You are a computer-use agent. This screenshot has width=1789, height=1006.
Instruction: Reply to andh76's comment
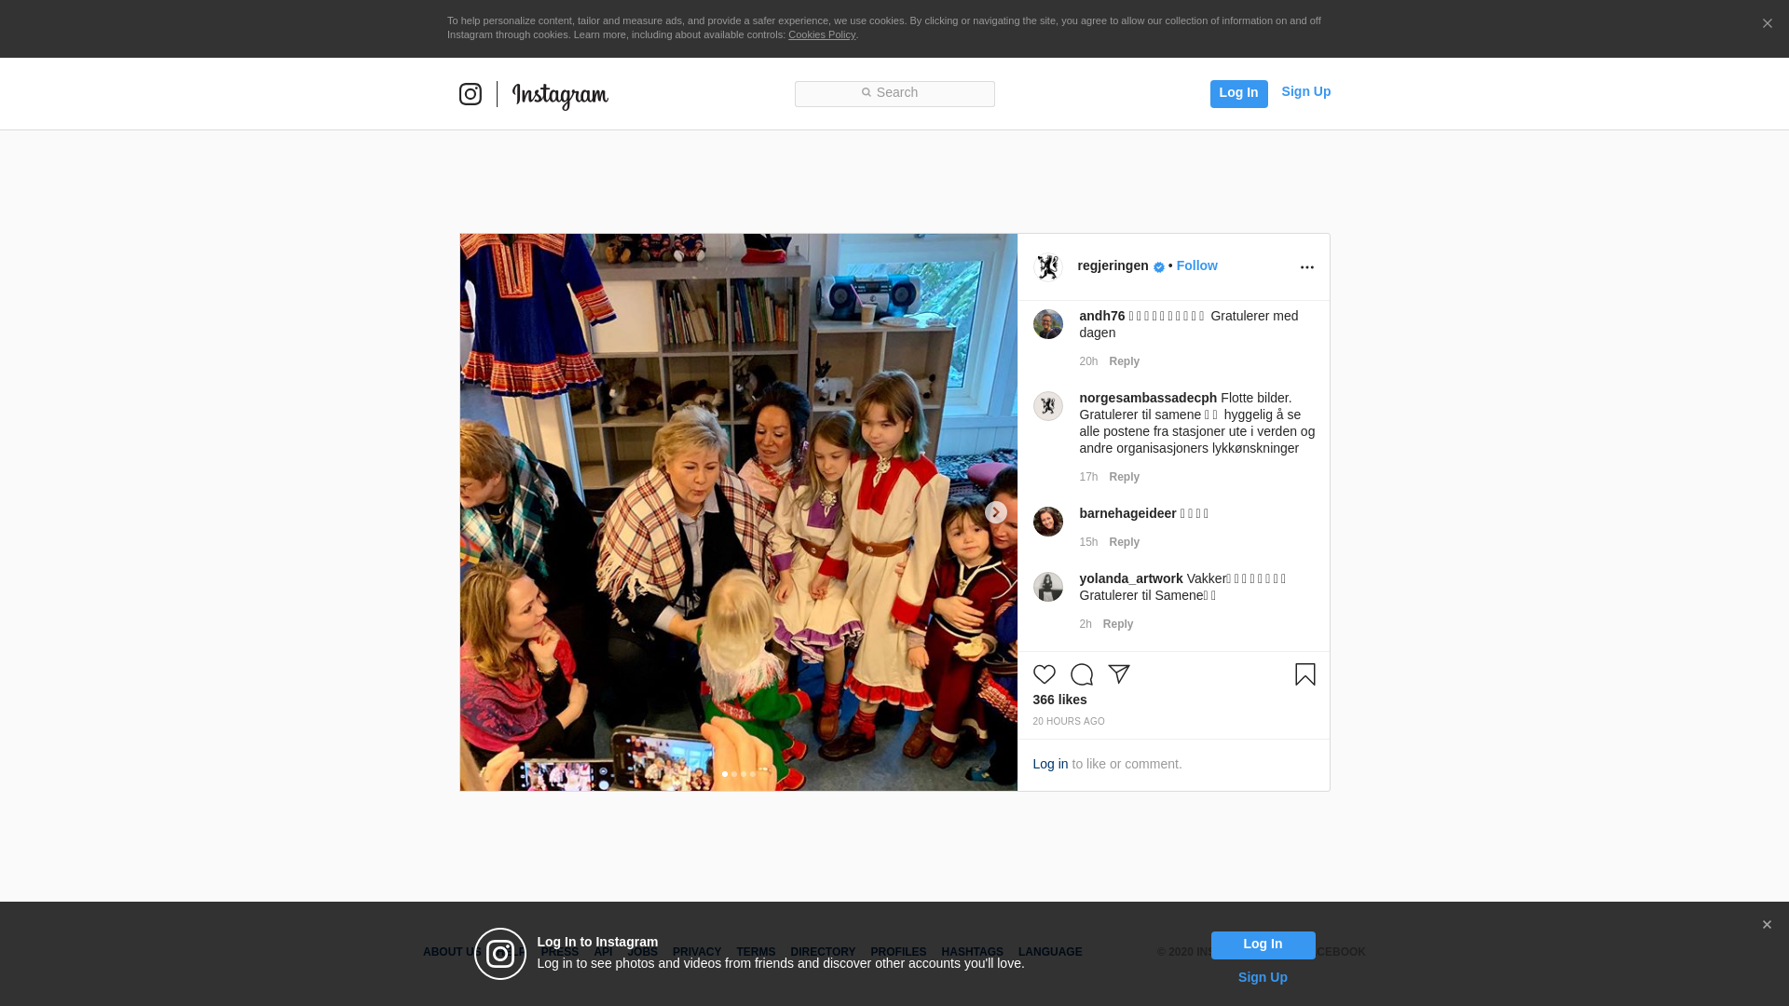pos(1124,361)
